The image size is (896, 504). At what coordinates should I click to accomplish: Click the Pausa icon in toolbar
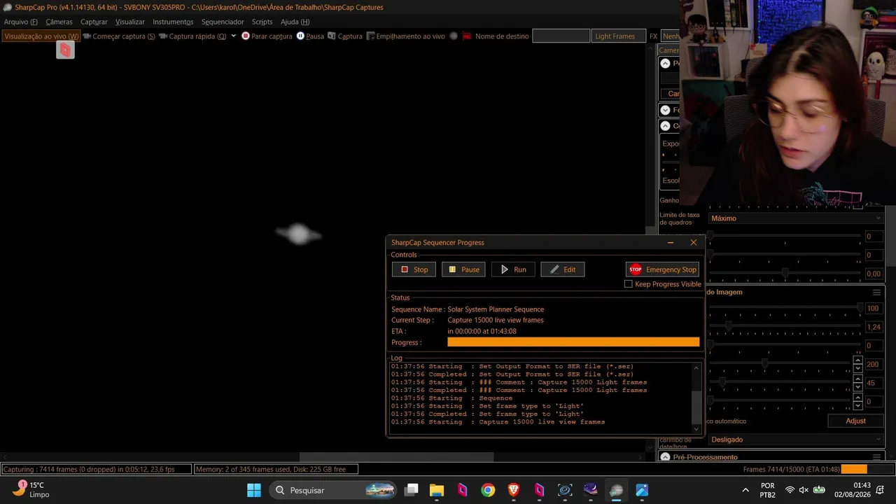pos(300,36)
